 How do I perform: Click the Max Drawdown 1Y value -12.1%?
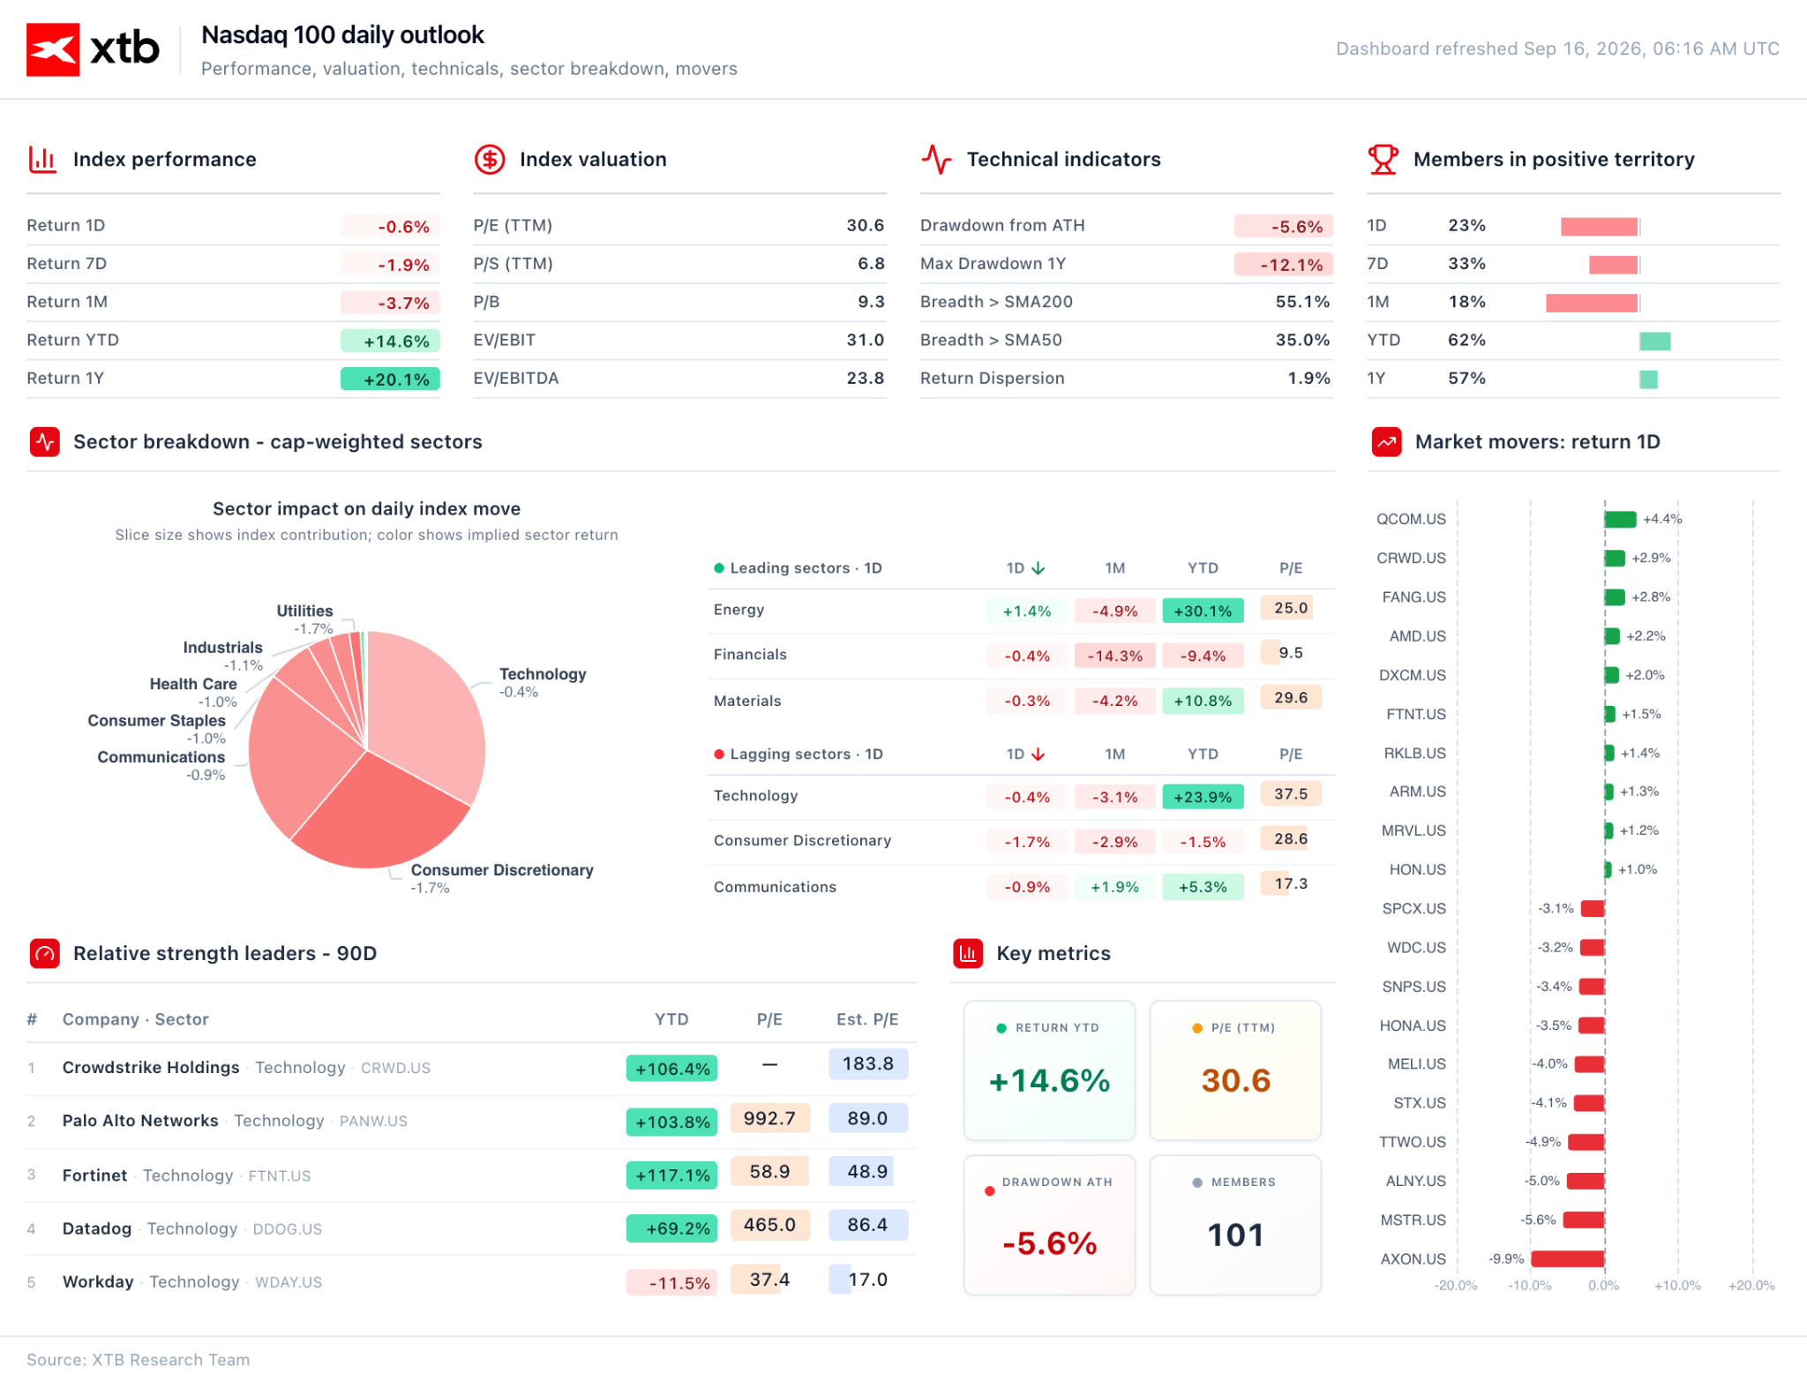point(1283,265)
